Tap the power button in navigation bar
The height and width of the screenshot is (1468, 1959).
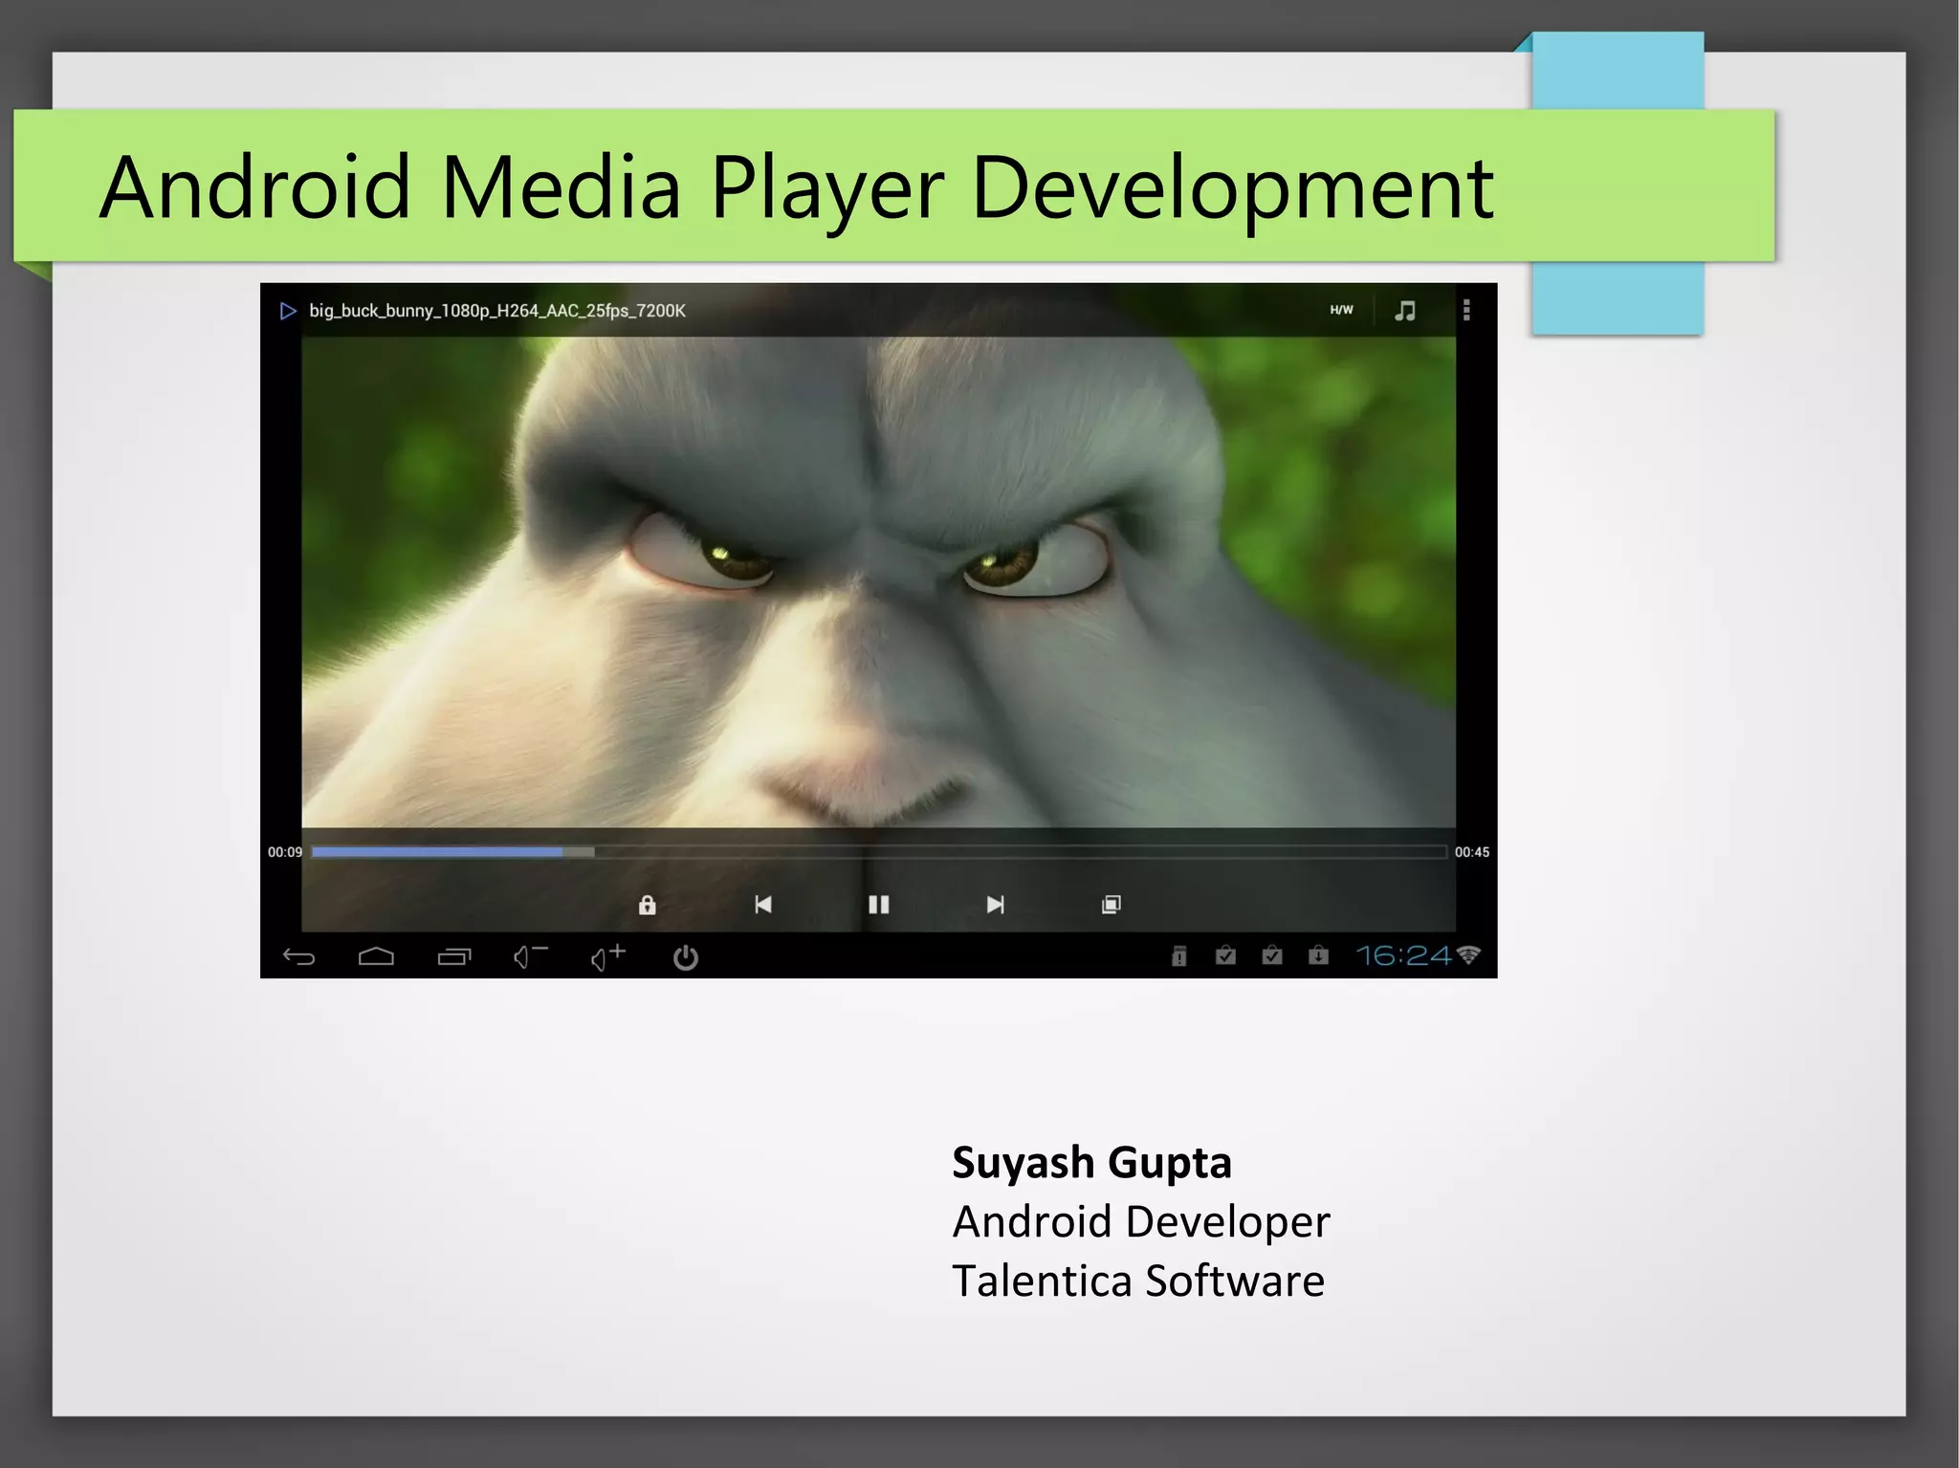click(685, 957)
